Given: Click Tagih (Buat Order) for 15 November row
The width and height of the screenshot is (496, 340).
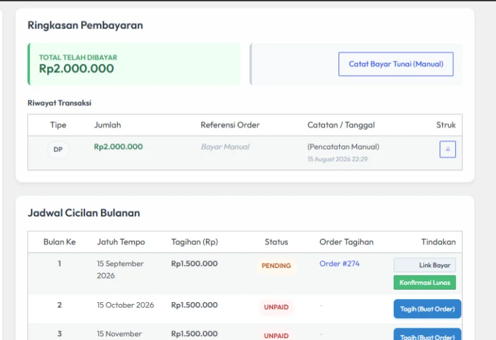Looking at the screenshot, I should (427, 335).
